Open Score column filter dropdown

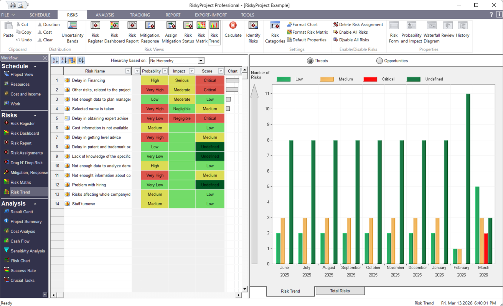[221, 71]
